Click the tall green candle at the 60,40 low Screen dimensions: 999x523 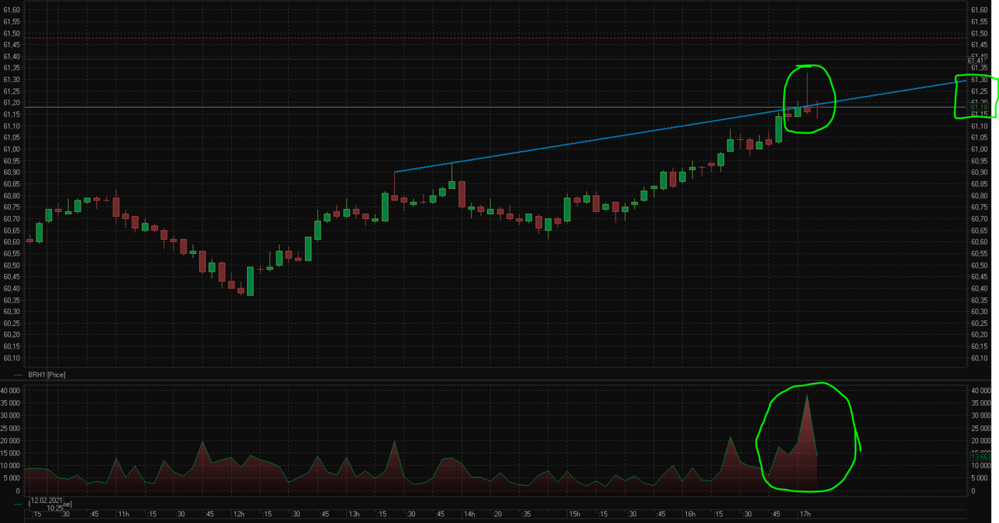point(250,282)
